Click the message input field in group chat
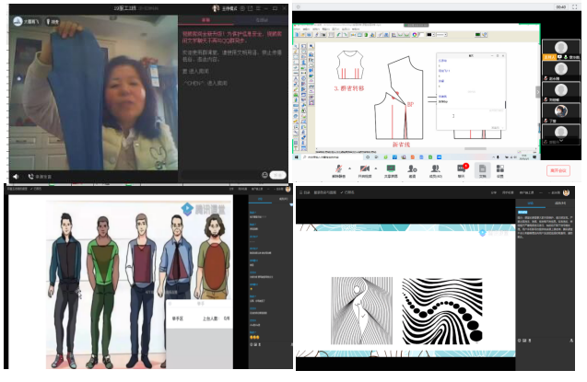 [x=220, y=175]
